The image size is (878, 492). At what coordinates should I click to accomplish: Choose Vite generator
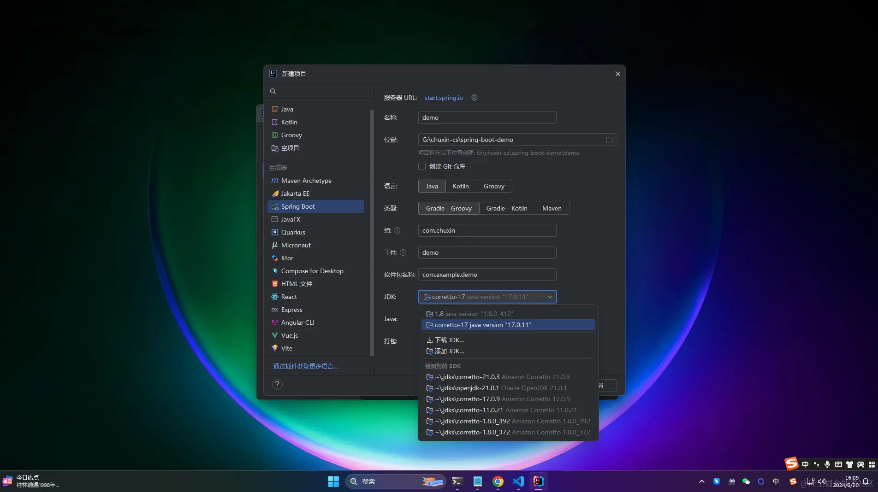316,348
